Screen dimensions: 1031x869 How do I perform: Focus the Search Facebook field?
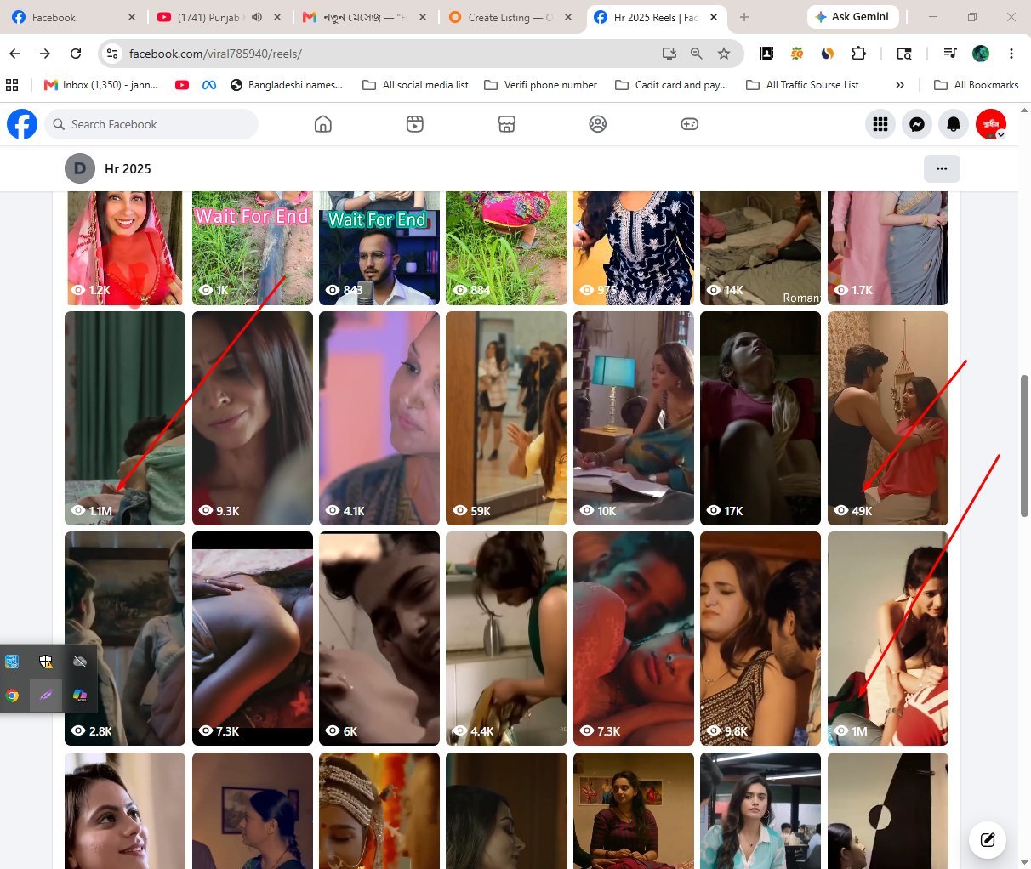click(x=151, y=124)
